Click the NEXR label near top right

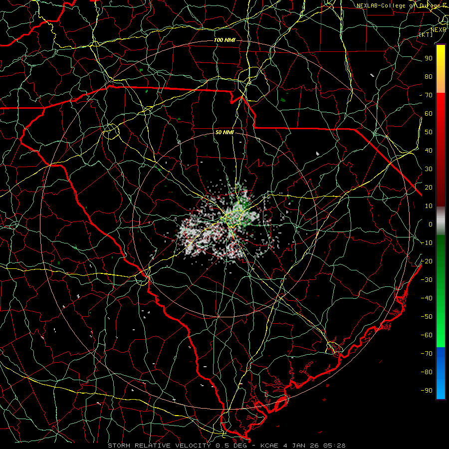tap(439, 29)
